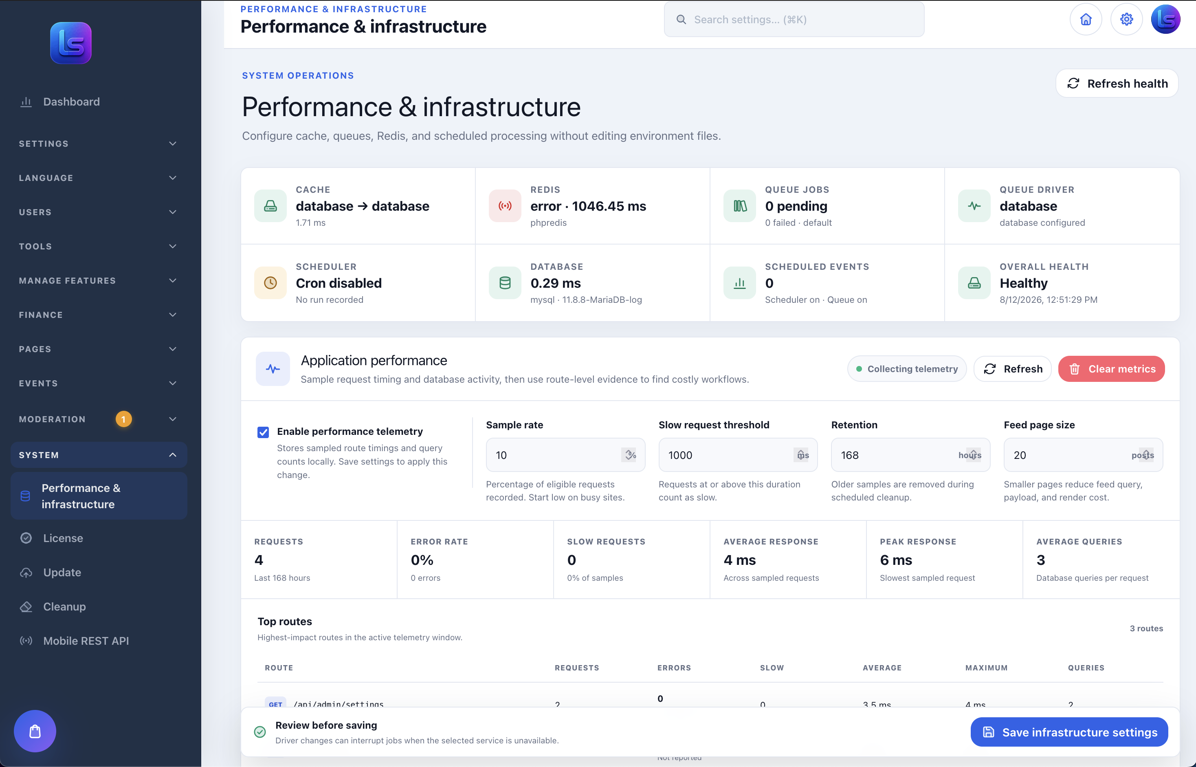
Task: Open Mobile REST API page
Action: [99, 641]
